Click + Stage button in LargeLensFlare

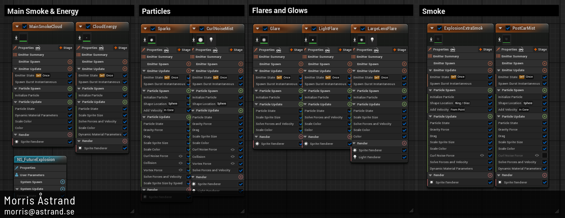coord(400,50)
